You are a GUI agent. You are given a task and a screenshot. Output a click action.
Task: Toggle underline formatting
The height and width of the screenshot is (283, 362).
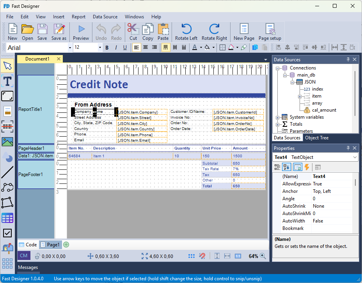[x=125, y=48]
